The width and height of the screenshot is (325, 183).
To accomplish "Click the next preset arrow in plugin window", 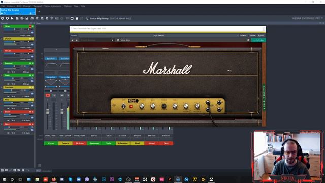I will pyautogui.click(x=77, y=40).
